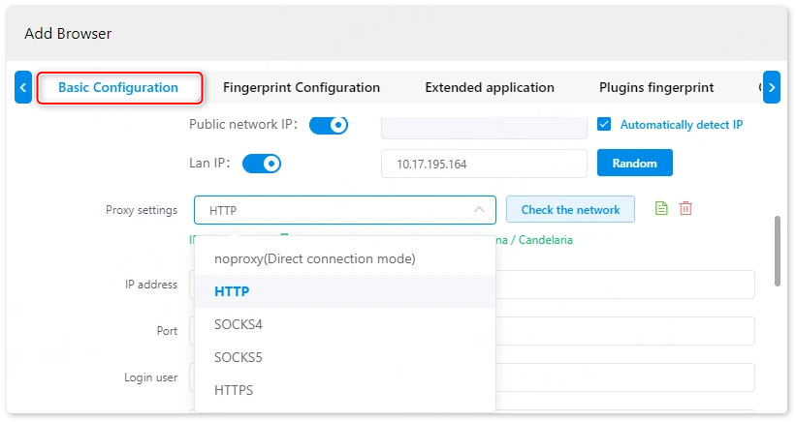Screen dimensions: 796x422
Task: Collapse the Proxy settings dropdown
Action: [479, 210]
